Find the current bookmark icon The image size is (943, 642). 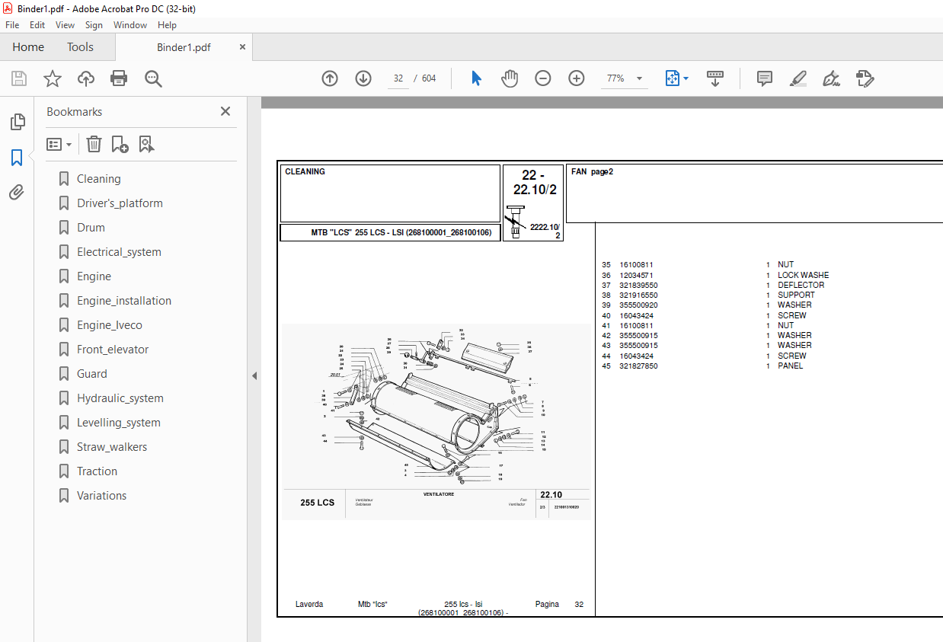(x=147, y=144)
